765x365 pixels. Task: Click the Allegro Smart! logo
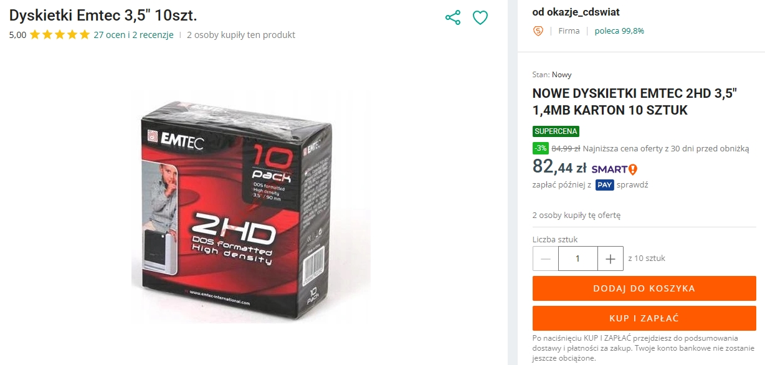614,169
